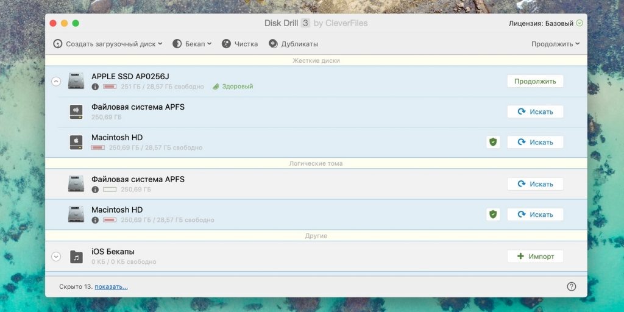Click the APPLE SSD AP0256J drive icon
Screen dimensions: 624x312
(x=76, y=81)
